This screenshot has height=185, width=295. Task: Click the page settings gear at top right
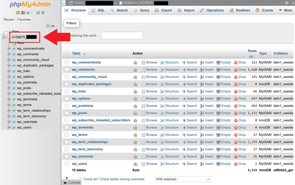pyautogui.click(x=287, y=3)
